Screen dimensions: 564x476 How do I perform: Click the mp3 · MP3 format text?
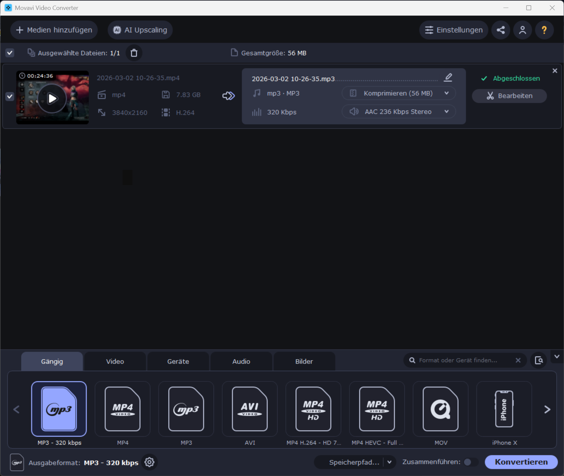point(283,93)
